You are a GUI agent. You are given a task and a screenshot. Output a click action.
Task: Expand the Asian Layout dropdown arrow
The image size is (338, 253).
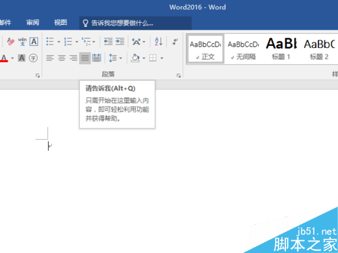coord(144,42)
